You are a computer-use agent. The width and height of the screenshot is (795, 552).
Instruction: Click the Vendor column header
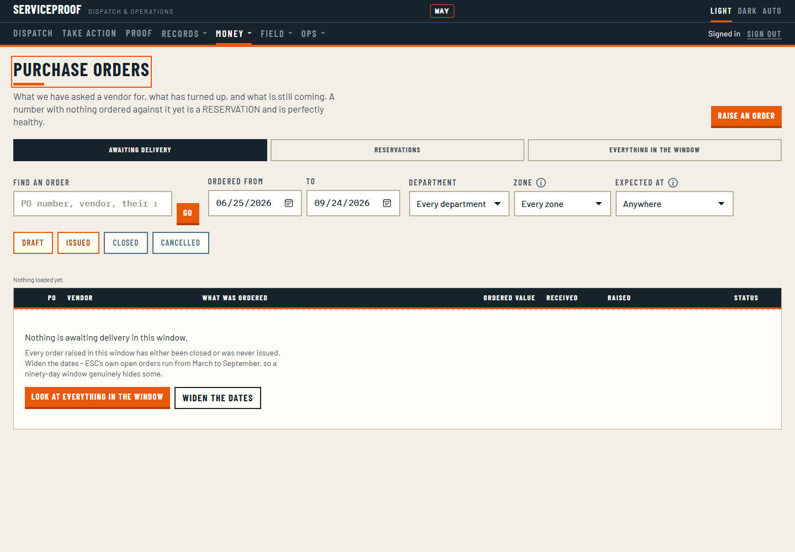(80, 298)
